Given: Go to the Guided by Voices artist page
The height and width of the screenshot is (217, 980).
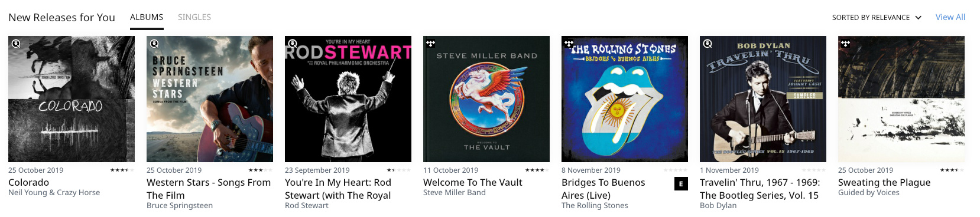Looking at the screenshot, I should point(868,192).
